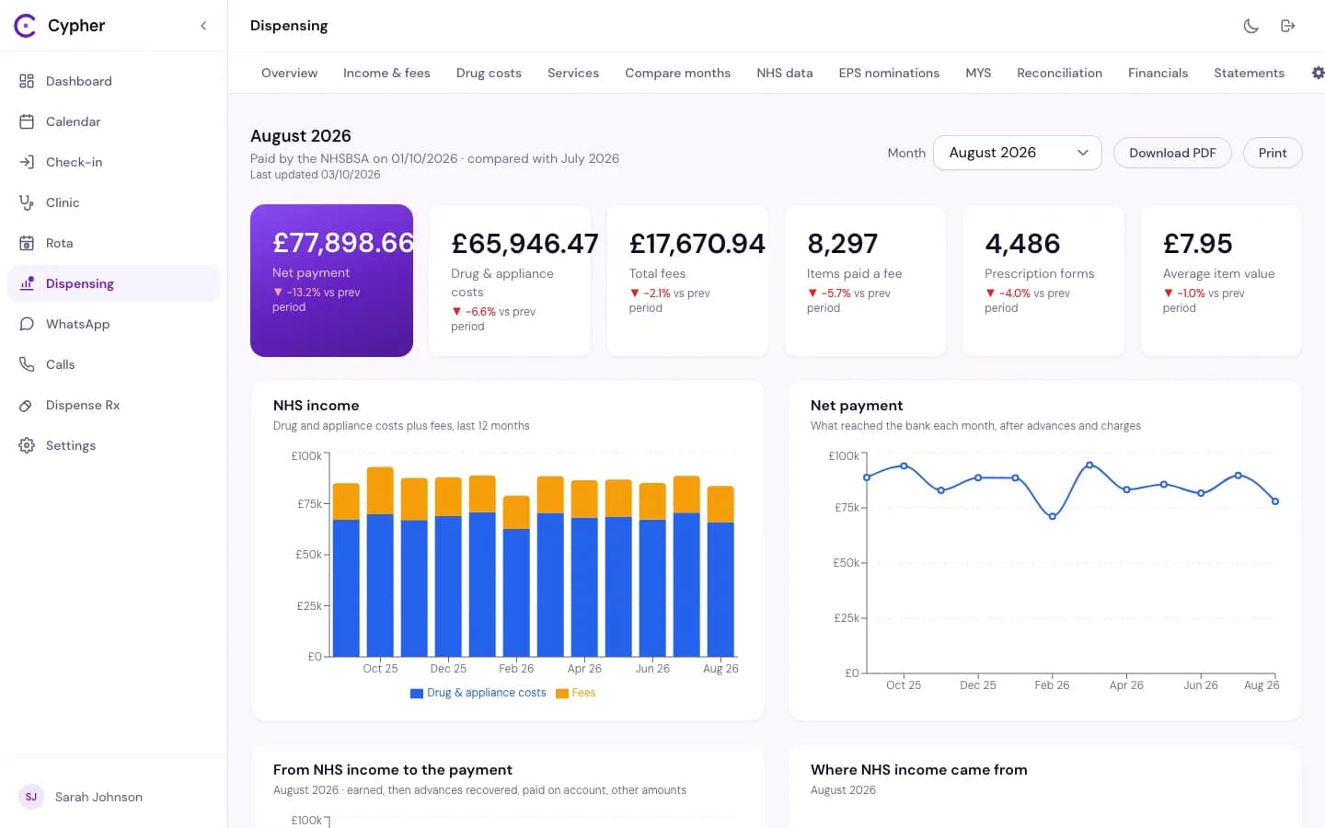Open Dashboard from the sidebar
The height and width of the screenshot is (828, 1325).
(113, 81)
